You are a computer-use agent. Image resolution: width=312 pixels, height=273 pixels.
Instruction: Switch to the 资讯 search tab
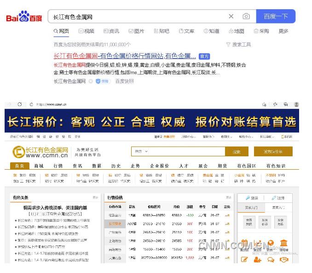click(111, 31)
